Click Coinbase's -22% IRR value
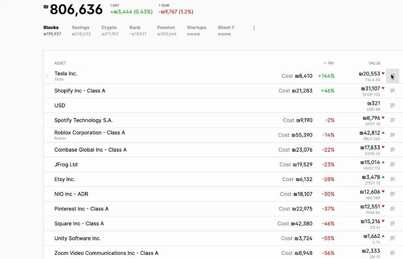The height and width of the screenshot is (259, 403). click(328, 150)
